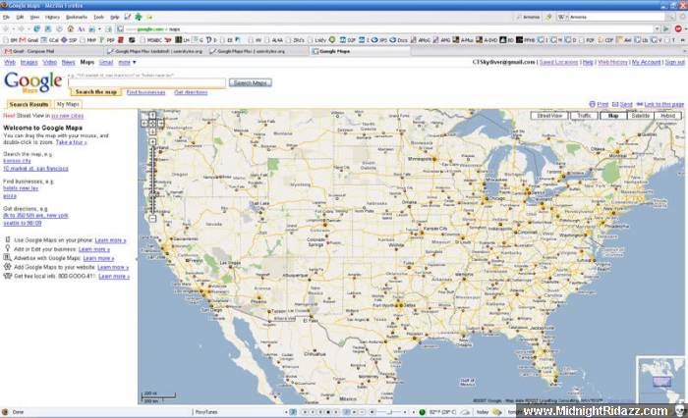Return to last result using center pan button
The height and width of the screenshot is (418, 688).
coord(152,124)
